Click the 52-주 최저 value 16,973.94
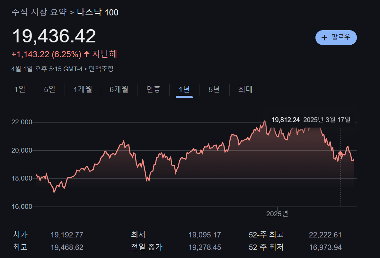This screenshot has height=258, width=380. tap(325, 247)
